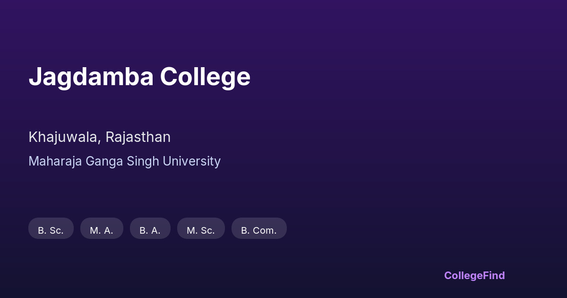Click the "Com." text in the B. Com. pill
Screen dimensions: 567x298
pos(265,230)
